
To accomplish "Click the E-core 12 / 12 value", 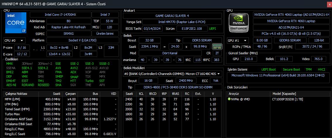I will [22, 54].
